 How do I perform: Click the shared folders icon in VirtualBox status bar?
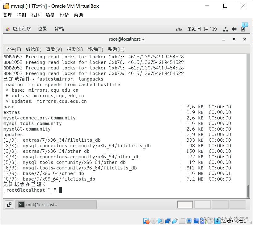[x=182, y=221]
